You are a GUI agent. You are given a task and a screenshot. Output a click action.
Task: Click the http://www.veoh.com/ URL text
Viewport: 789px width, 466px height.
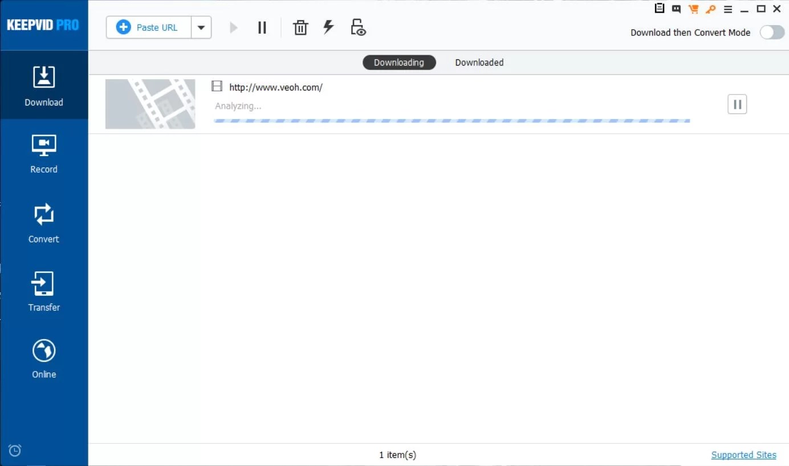pyautogui.click(x=276, y=87)
